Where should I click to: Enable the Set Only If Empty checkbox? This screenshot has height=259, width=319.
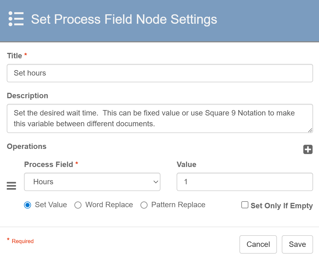coord(245,205)
